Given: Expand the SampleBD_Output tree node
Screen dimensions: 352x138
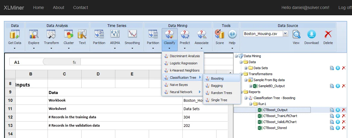Looking at the screenshot, I should 251,86.
